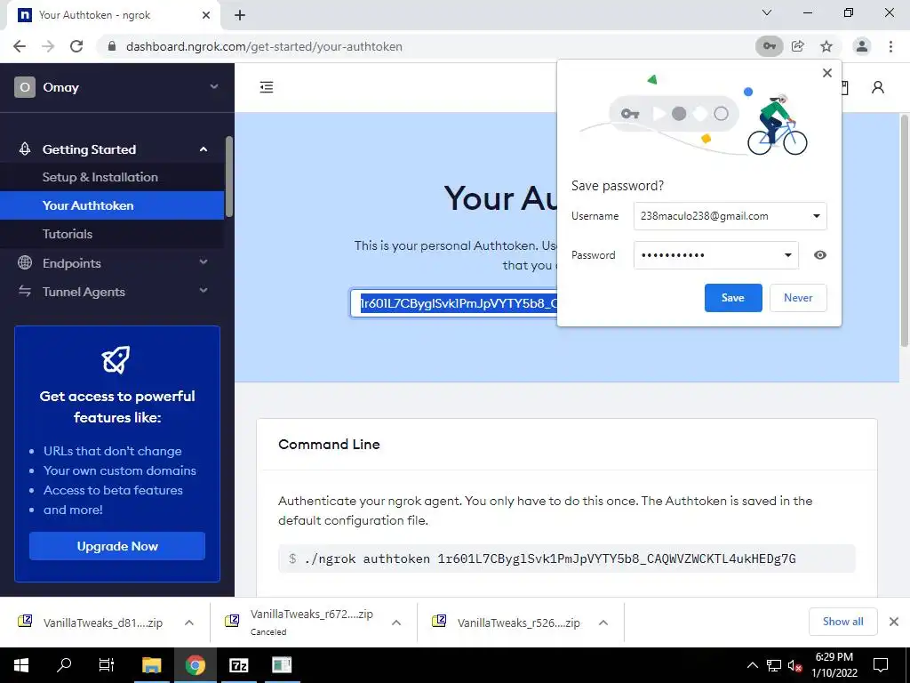Reload the ngrok dashboard page
The image size is (910, 683).
[76, 46]
